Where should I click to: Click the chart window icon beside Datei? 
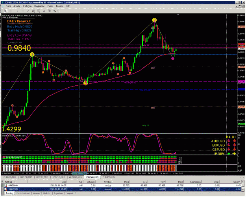pos(3,6)
